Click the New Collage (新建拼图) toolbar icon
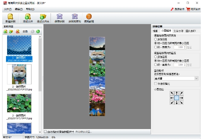Viewport: 203px width, 140px height. (10, 17)
